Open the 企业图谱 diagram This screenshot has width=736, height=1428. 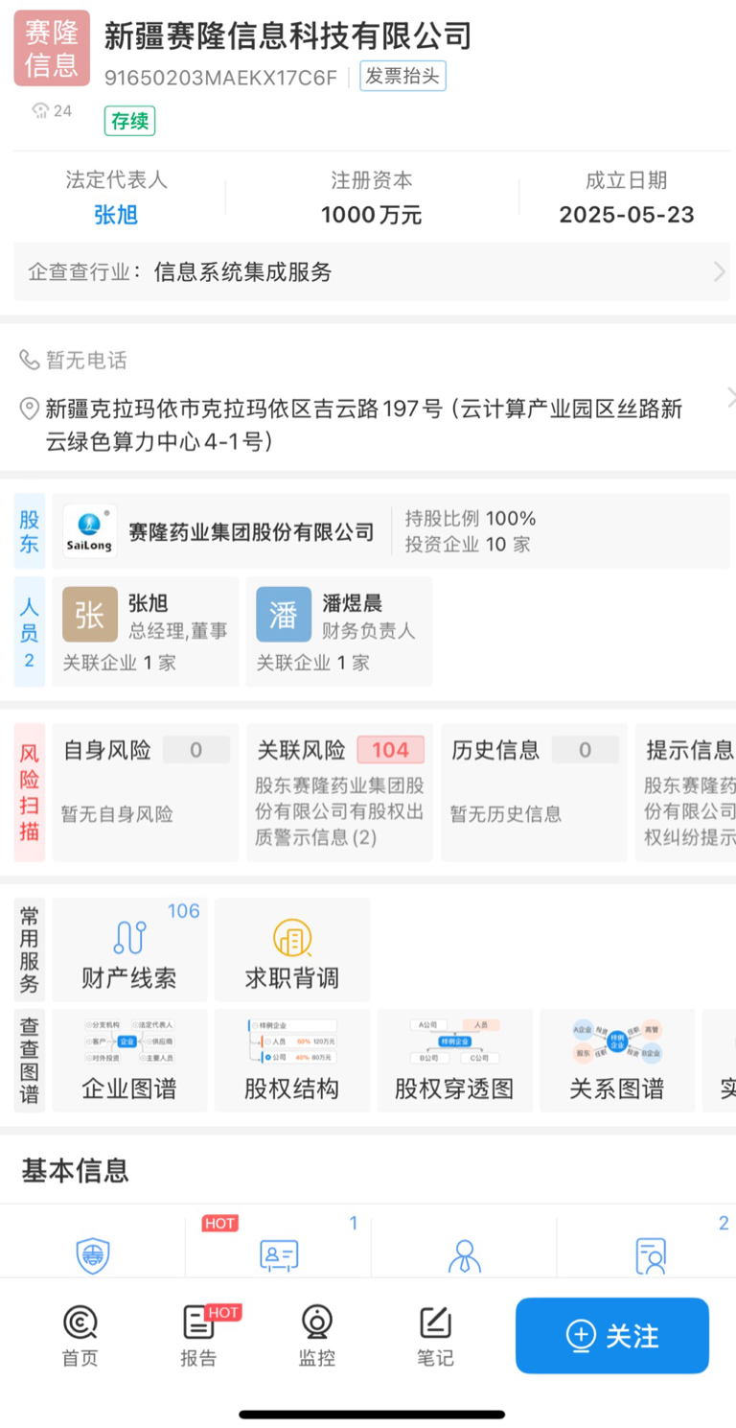(129, 1061)
